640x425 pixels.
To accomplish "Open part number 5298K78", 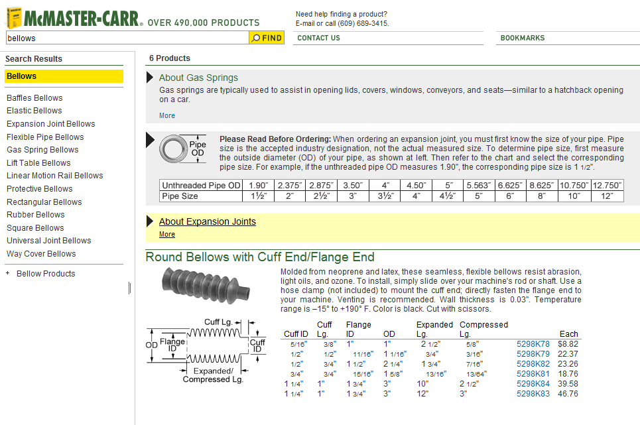I will (533, 344).
